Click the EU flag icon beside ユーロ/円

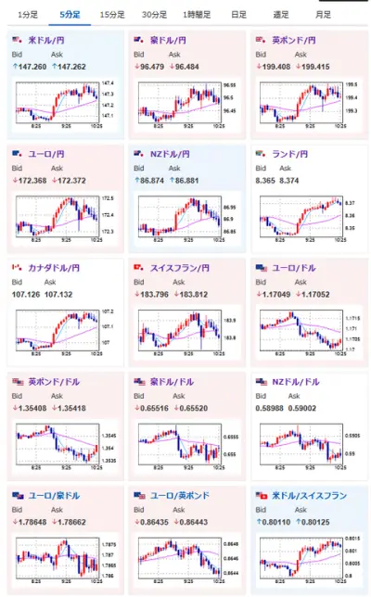17,154
